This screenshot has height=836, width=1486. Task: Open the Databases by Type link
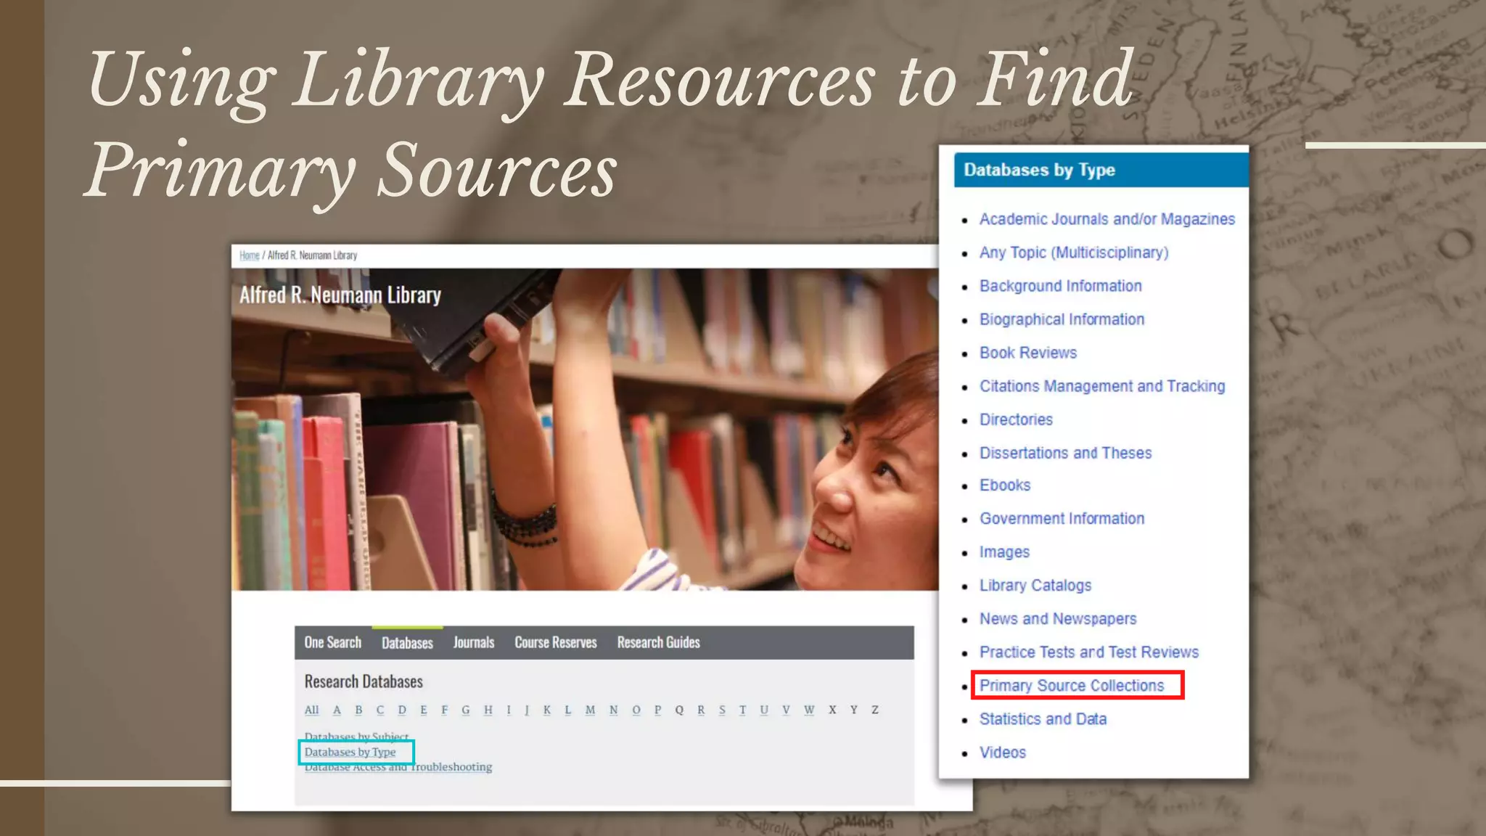(x=350, y=752)
